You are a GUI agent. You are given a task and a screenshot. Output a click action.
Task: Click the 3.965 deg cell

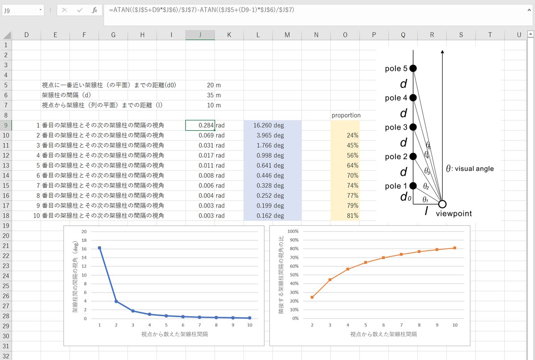click(258, 135)
